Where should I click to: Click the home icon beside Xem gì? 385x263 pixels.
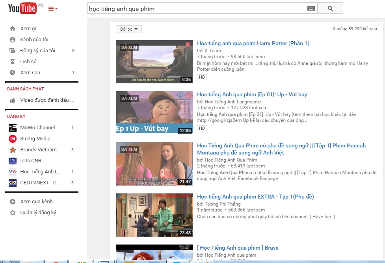coord(13,29)
